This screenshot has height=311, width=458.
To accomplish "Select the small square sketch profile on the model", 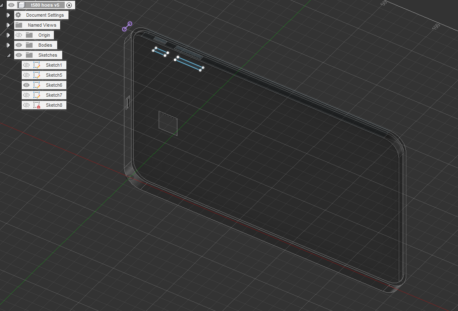I will (168, 123).
